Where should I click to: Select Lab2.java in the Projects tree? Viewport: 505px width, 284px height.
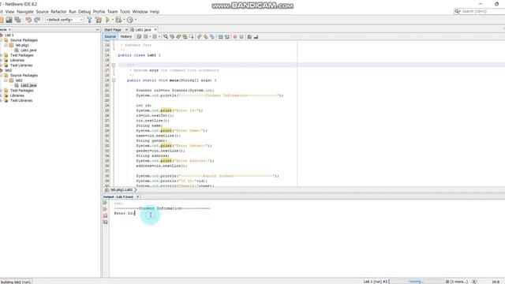pos(28,85)
